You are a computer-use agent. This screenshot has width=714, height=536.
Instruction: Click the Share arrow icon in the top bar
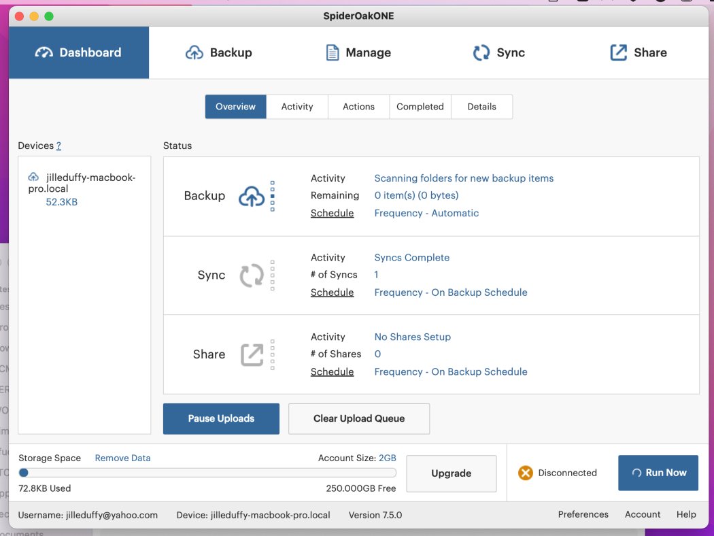click(618, 52)
